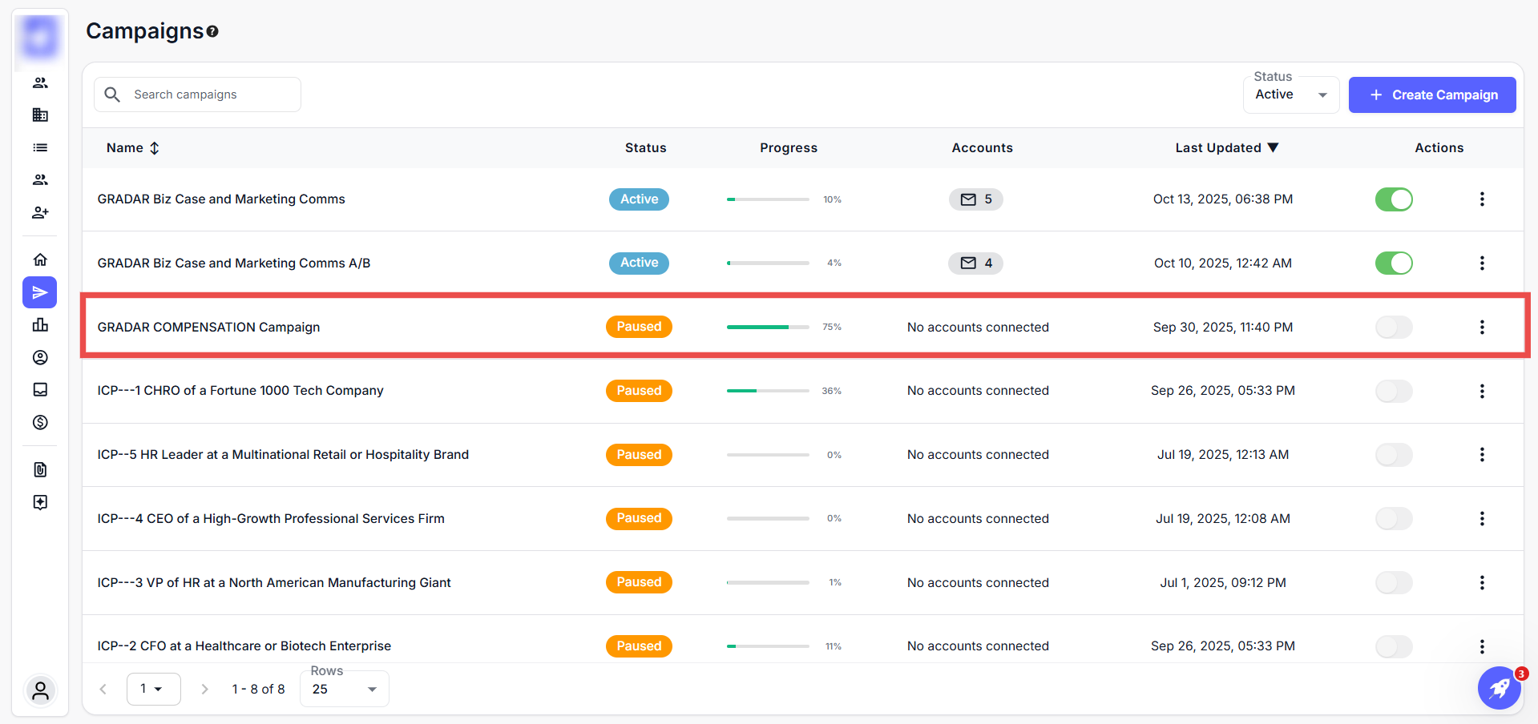Viewport: 1538px width, 724px height.
Task: Click the Create Campaign button
Action: (1431, 95)
